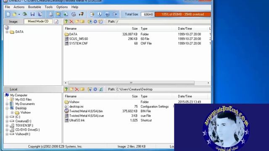Click the Convert image toolbar icon

[x=66, y=14]
